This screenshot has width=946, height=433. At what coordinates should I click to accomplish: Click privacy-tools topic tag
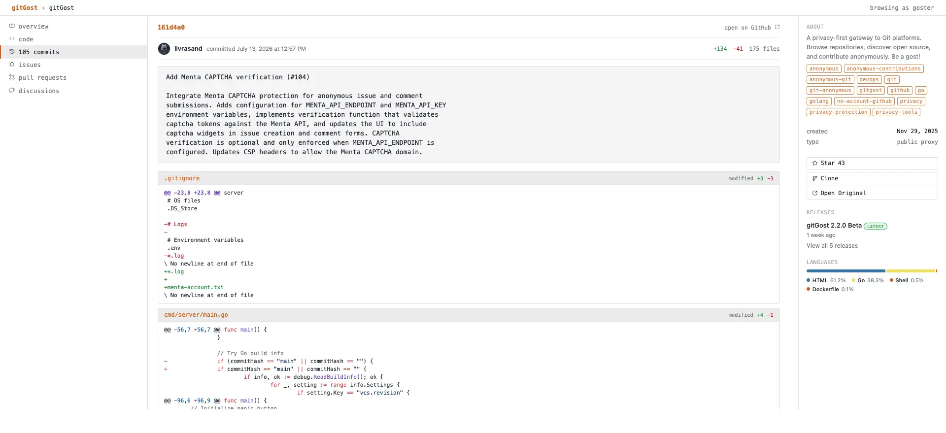(x=896, y=112)
